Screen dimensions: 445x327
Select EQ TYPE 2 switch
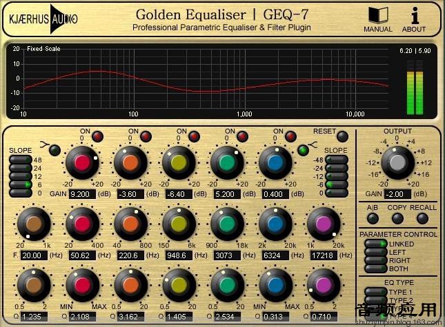[x=376, y=300]
